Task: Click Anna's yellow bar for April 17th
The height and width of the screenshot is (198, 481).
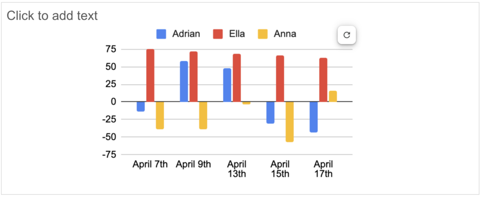Action: point(333,96)
